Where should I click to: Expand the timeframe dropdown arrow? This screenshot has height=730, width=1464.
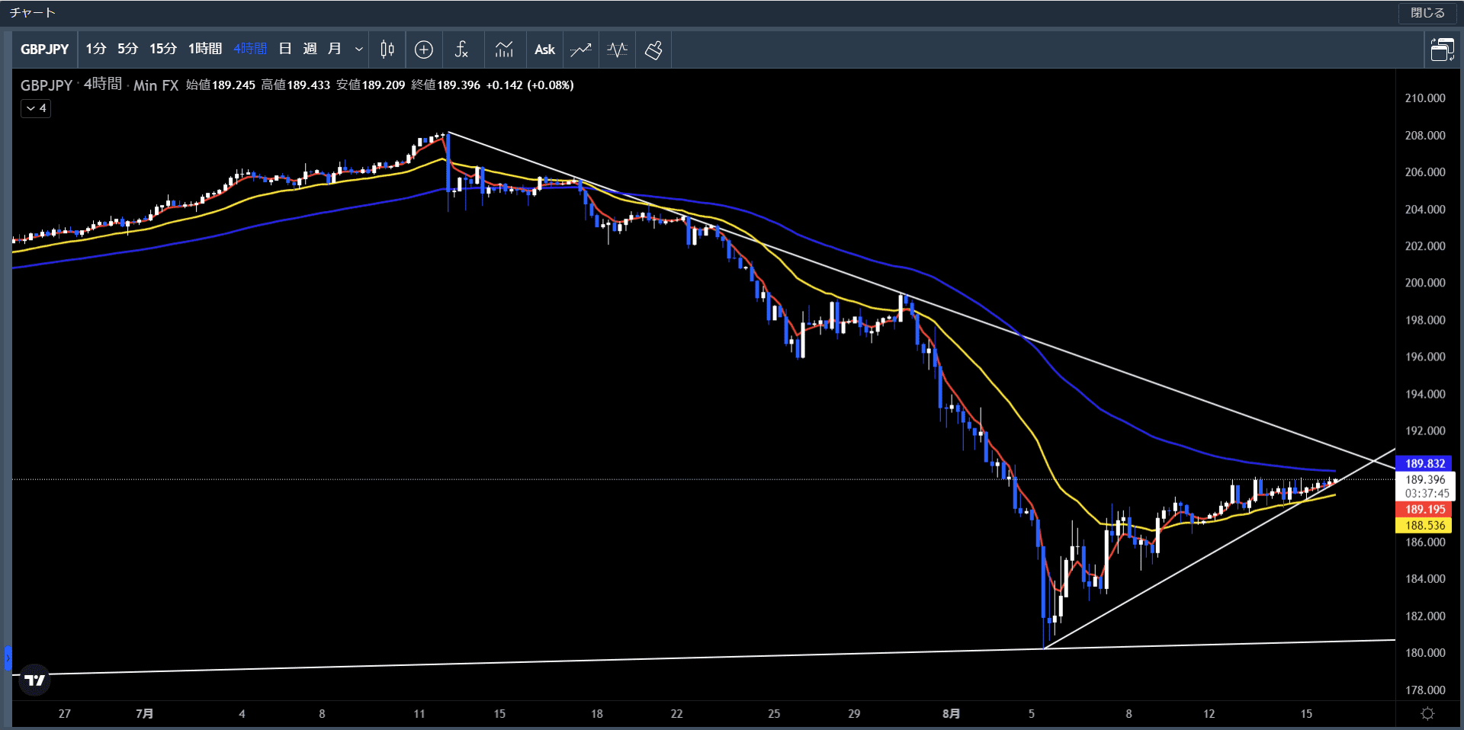tap(359, 49)
